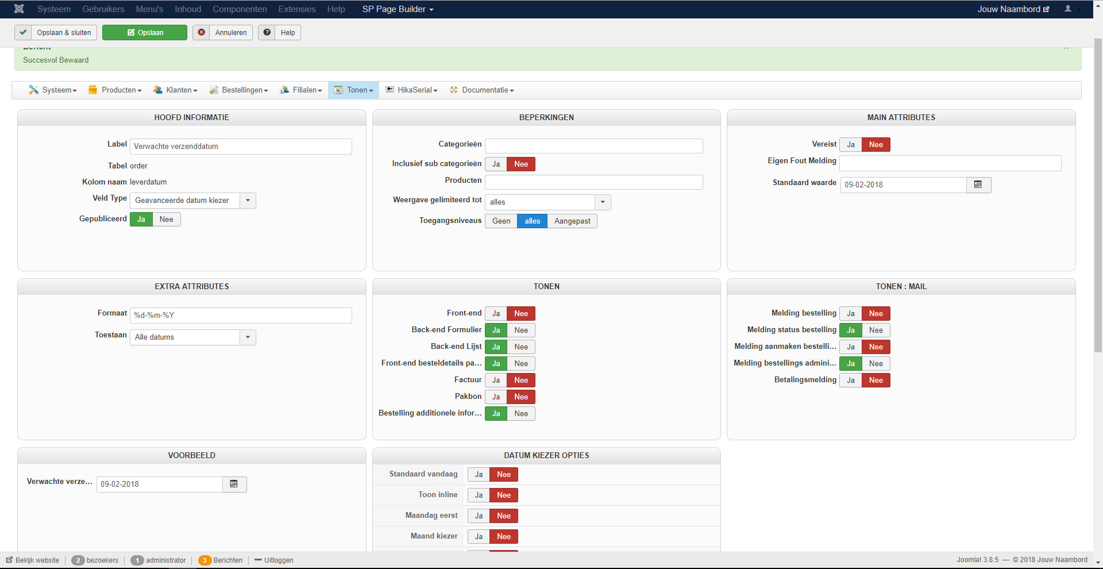This screenshot has width=1103, height=569.
Task: Enable Inclusief sub categorieën with Ja
Action: click(496, 164)
